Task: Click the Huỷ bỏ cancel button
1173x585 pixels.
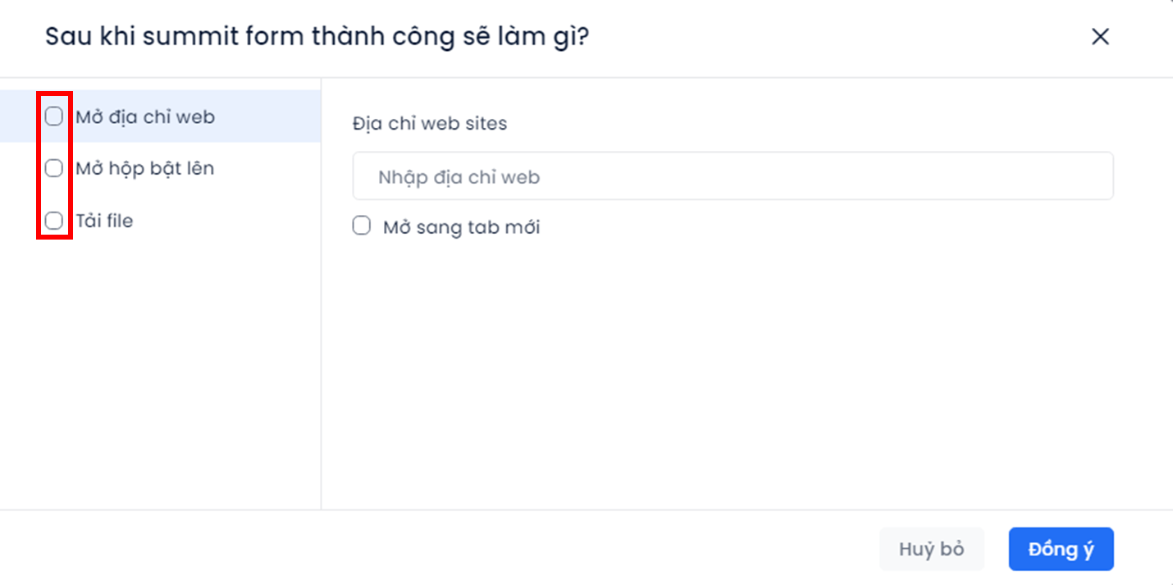Action: 931,549
